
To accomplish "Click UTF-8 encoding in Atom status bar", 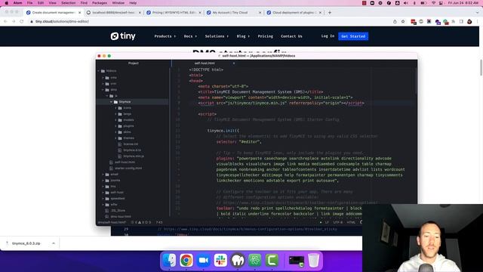I will coord(337,222).
